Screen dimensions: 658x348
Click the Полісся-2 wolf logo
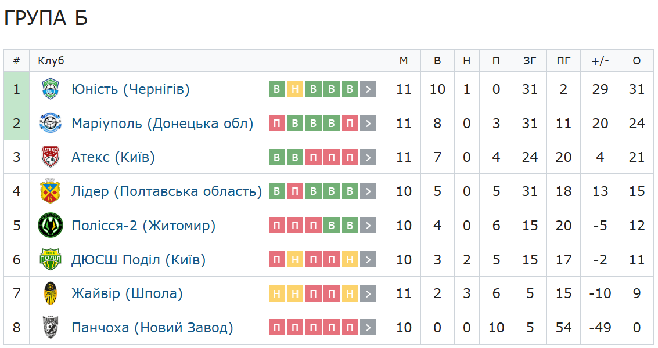click(x=51, y=225)
